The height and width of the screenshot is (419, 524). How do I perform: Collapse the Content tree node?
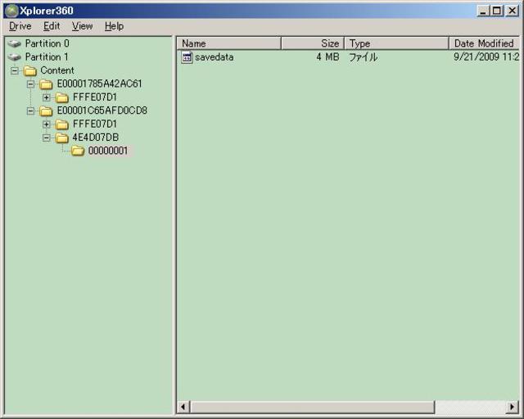coord(15,70)
